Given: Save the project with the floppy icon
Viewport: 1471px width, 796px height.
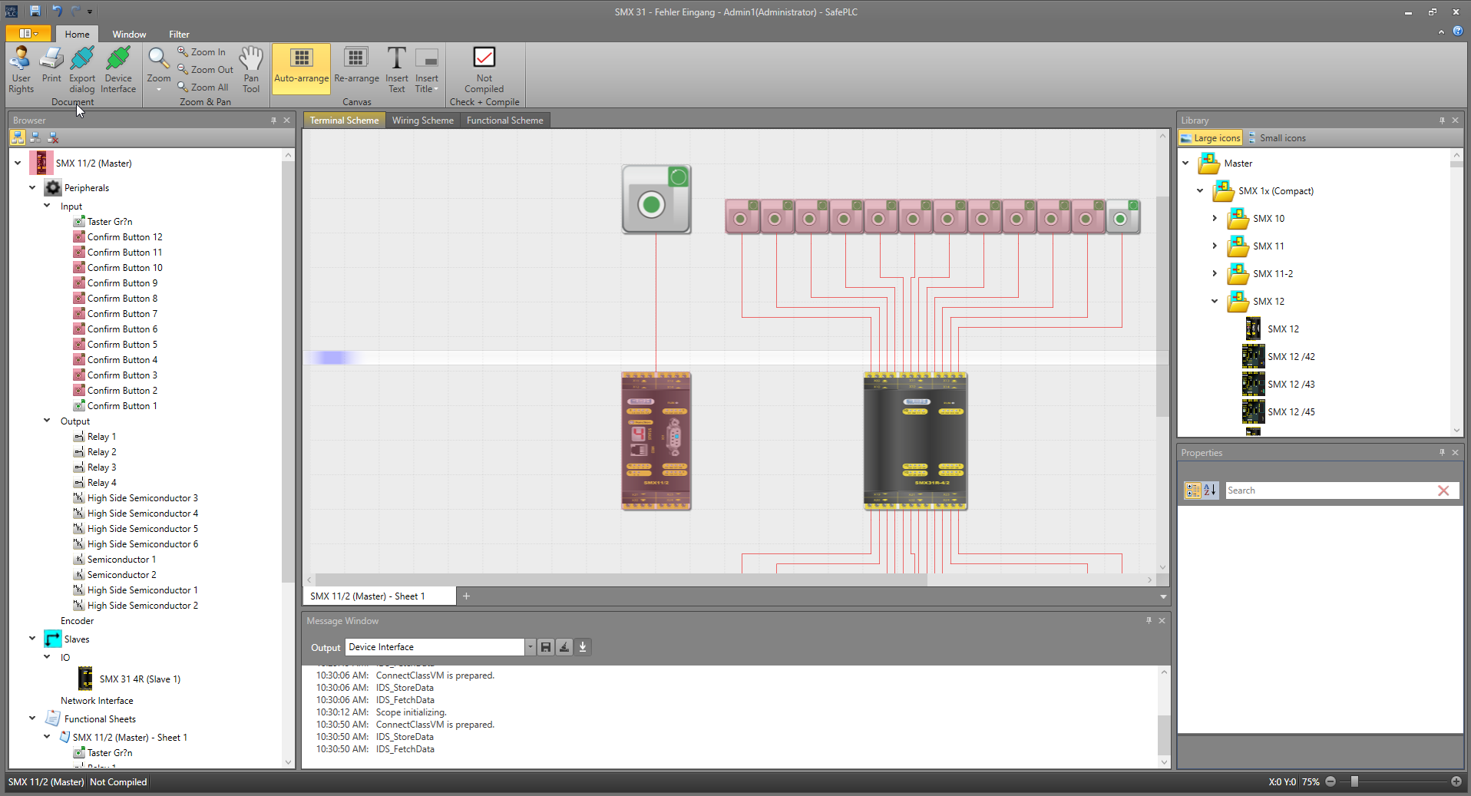Looking at the screenshot, I should coord(35,11).
